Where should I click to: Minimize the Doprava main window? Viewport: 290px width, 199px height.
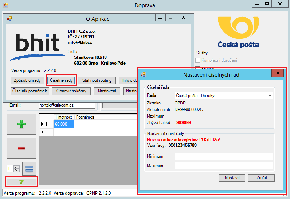(257, 4)
